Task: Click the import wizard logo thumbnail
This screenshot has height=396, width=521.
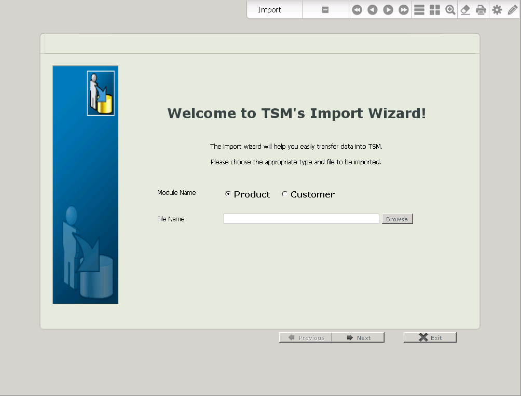Action: pyautogui.click(x=101, y=93)
